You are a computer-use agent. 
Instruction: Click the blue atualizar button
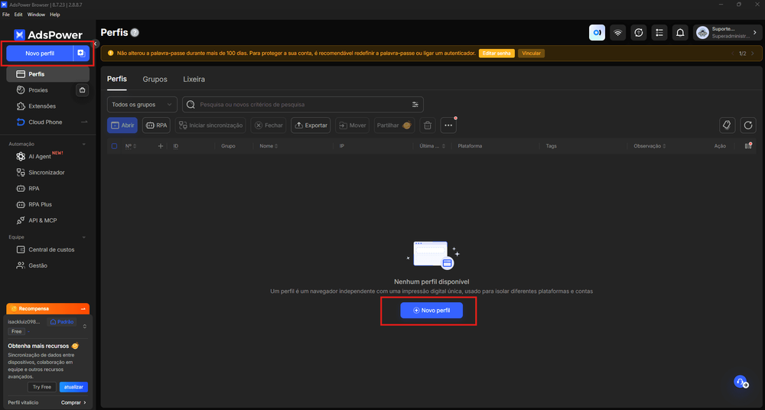coord(73,387)
